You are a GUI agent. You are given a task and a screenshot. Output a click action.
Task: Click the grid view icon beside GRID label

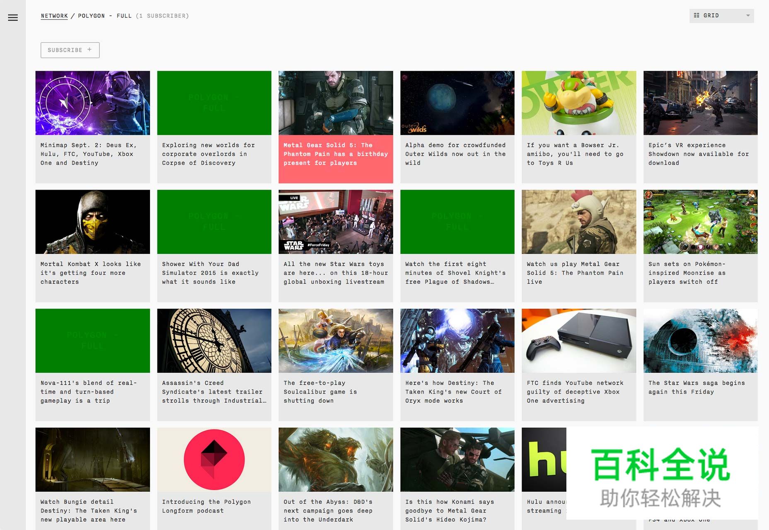click(696, 15)
